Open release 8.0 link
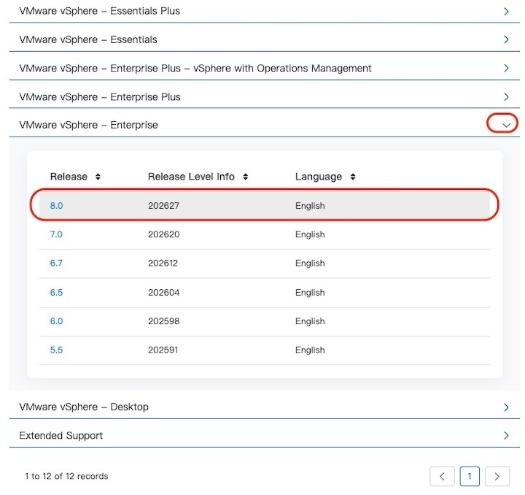525x495 pixels. (56, 205)
